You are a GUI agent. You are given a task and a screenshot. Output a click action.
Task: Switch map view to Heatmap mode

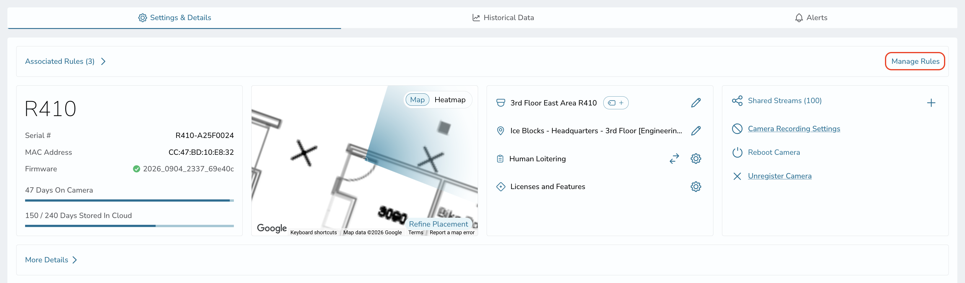pos(449,100)
